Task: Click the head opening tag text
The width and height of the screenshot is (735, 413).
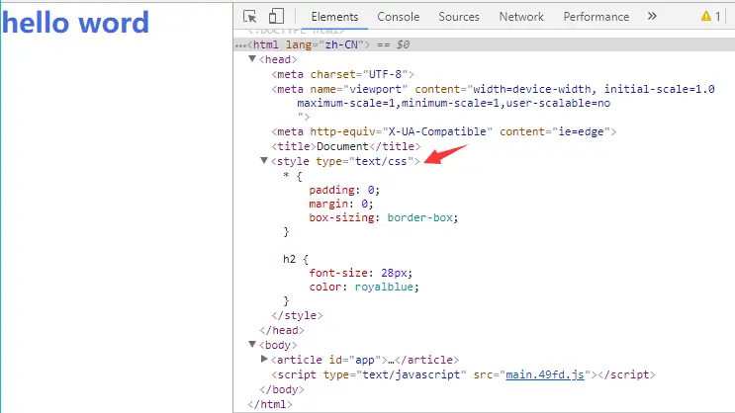Action: tap(278, 60)
